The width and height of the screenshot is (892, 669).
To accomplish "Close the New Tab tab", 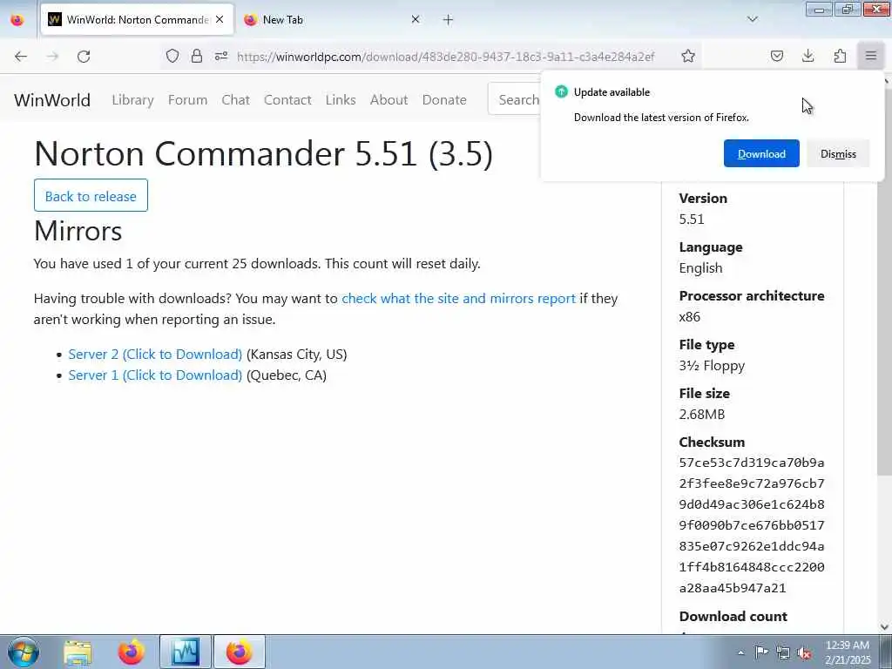I will pyautogui.click(x=416, y=19).
